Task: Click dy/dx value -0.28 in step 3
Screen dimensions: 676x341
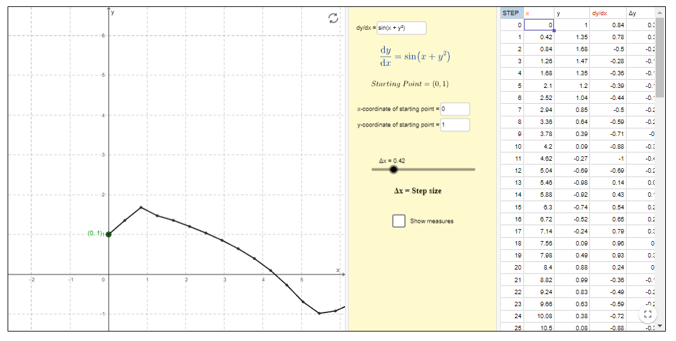Action: [608, 61]
